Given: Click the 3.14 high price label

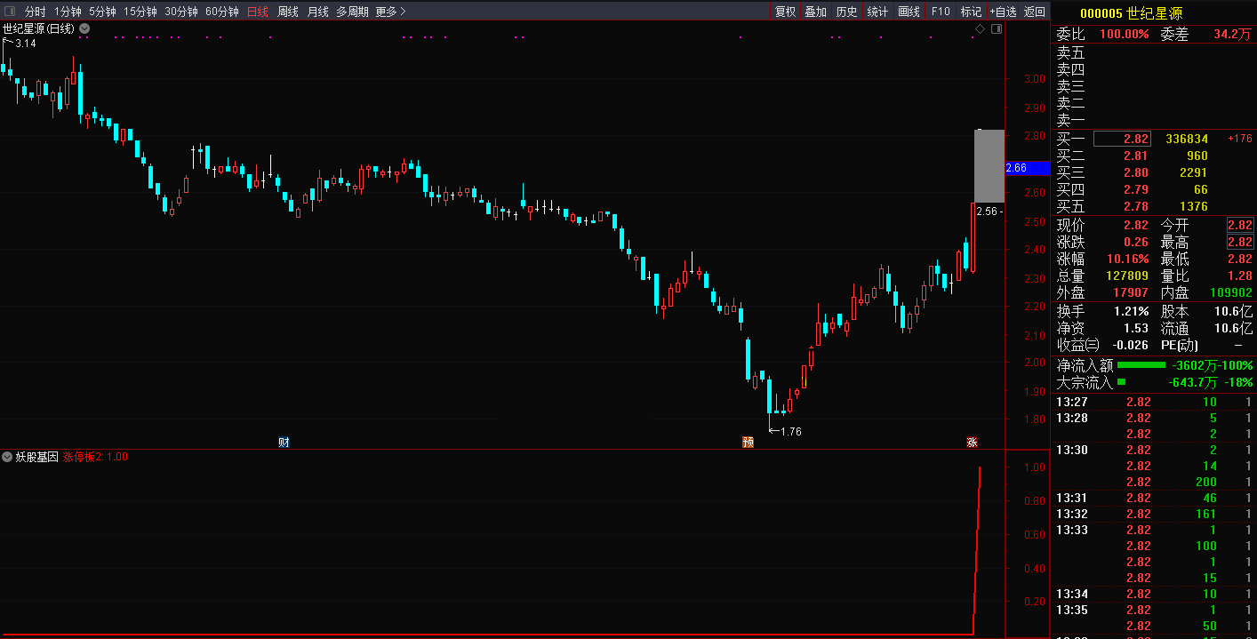Looking at the screenshot, I should [x=26, y=44].
